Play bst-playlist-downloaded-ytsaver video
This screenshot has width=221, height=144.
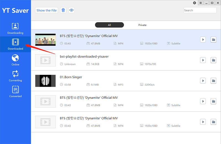203,60
